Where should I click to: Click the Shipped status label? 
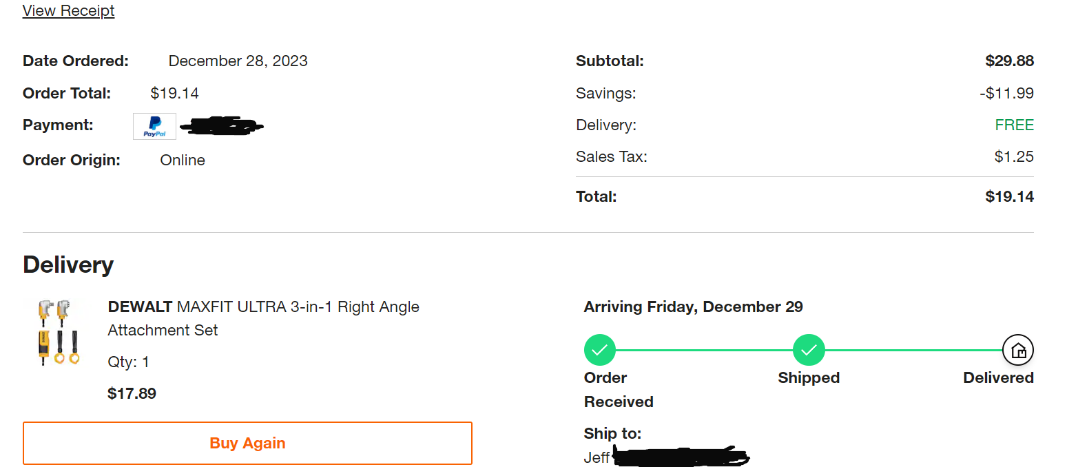point(809,377)
